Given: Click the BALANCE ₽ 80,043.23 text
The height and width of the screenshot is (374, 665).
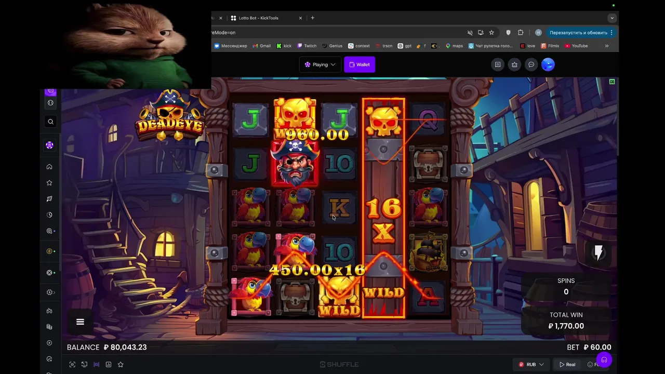Looking at the screenshot, I should pyautogui.click(x=107, y=348).
